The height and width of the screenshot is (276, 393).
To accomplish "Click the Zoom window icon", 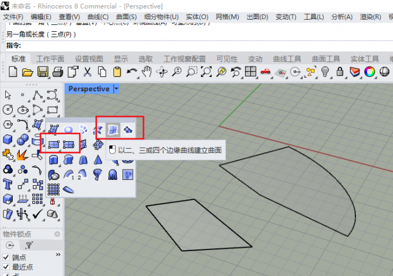I will point(191,72).
